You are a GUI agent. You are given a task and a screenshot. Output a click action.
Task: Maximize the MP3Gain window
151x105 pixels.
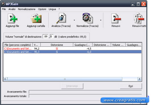[138, 4]
